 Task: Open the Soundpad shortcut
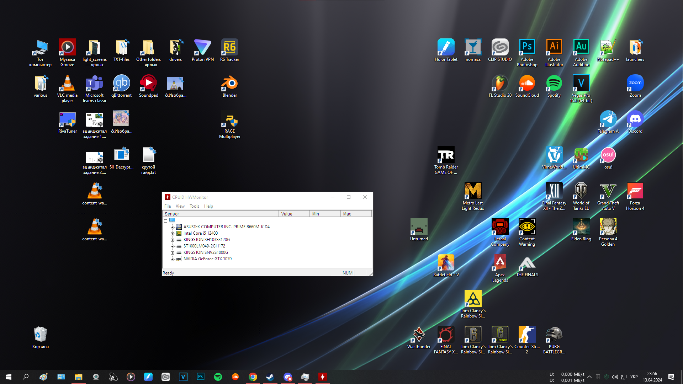coord(148,86)
